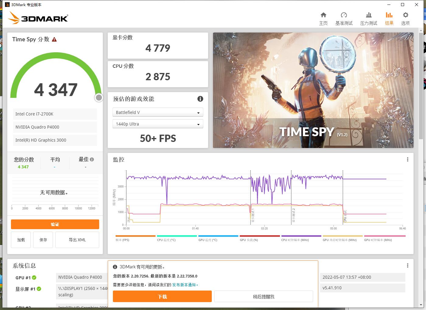Open the Benchmarks tab icon
This screenshot has width=426, height=310.
coord(344,15)
